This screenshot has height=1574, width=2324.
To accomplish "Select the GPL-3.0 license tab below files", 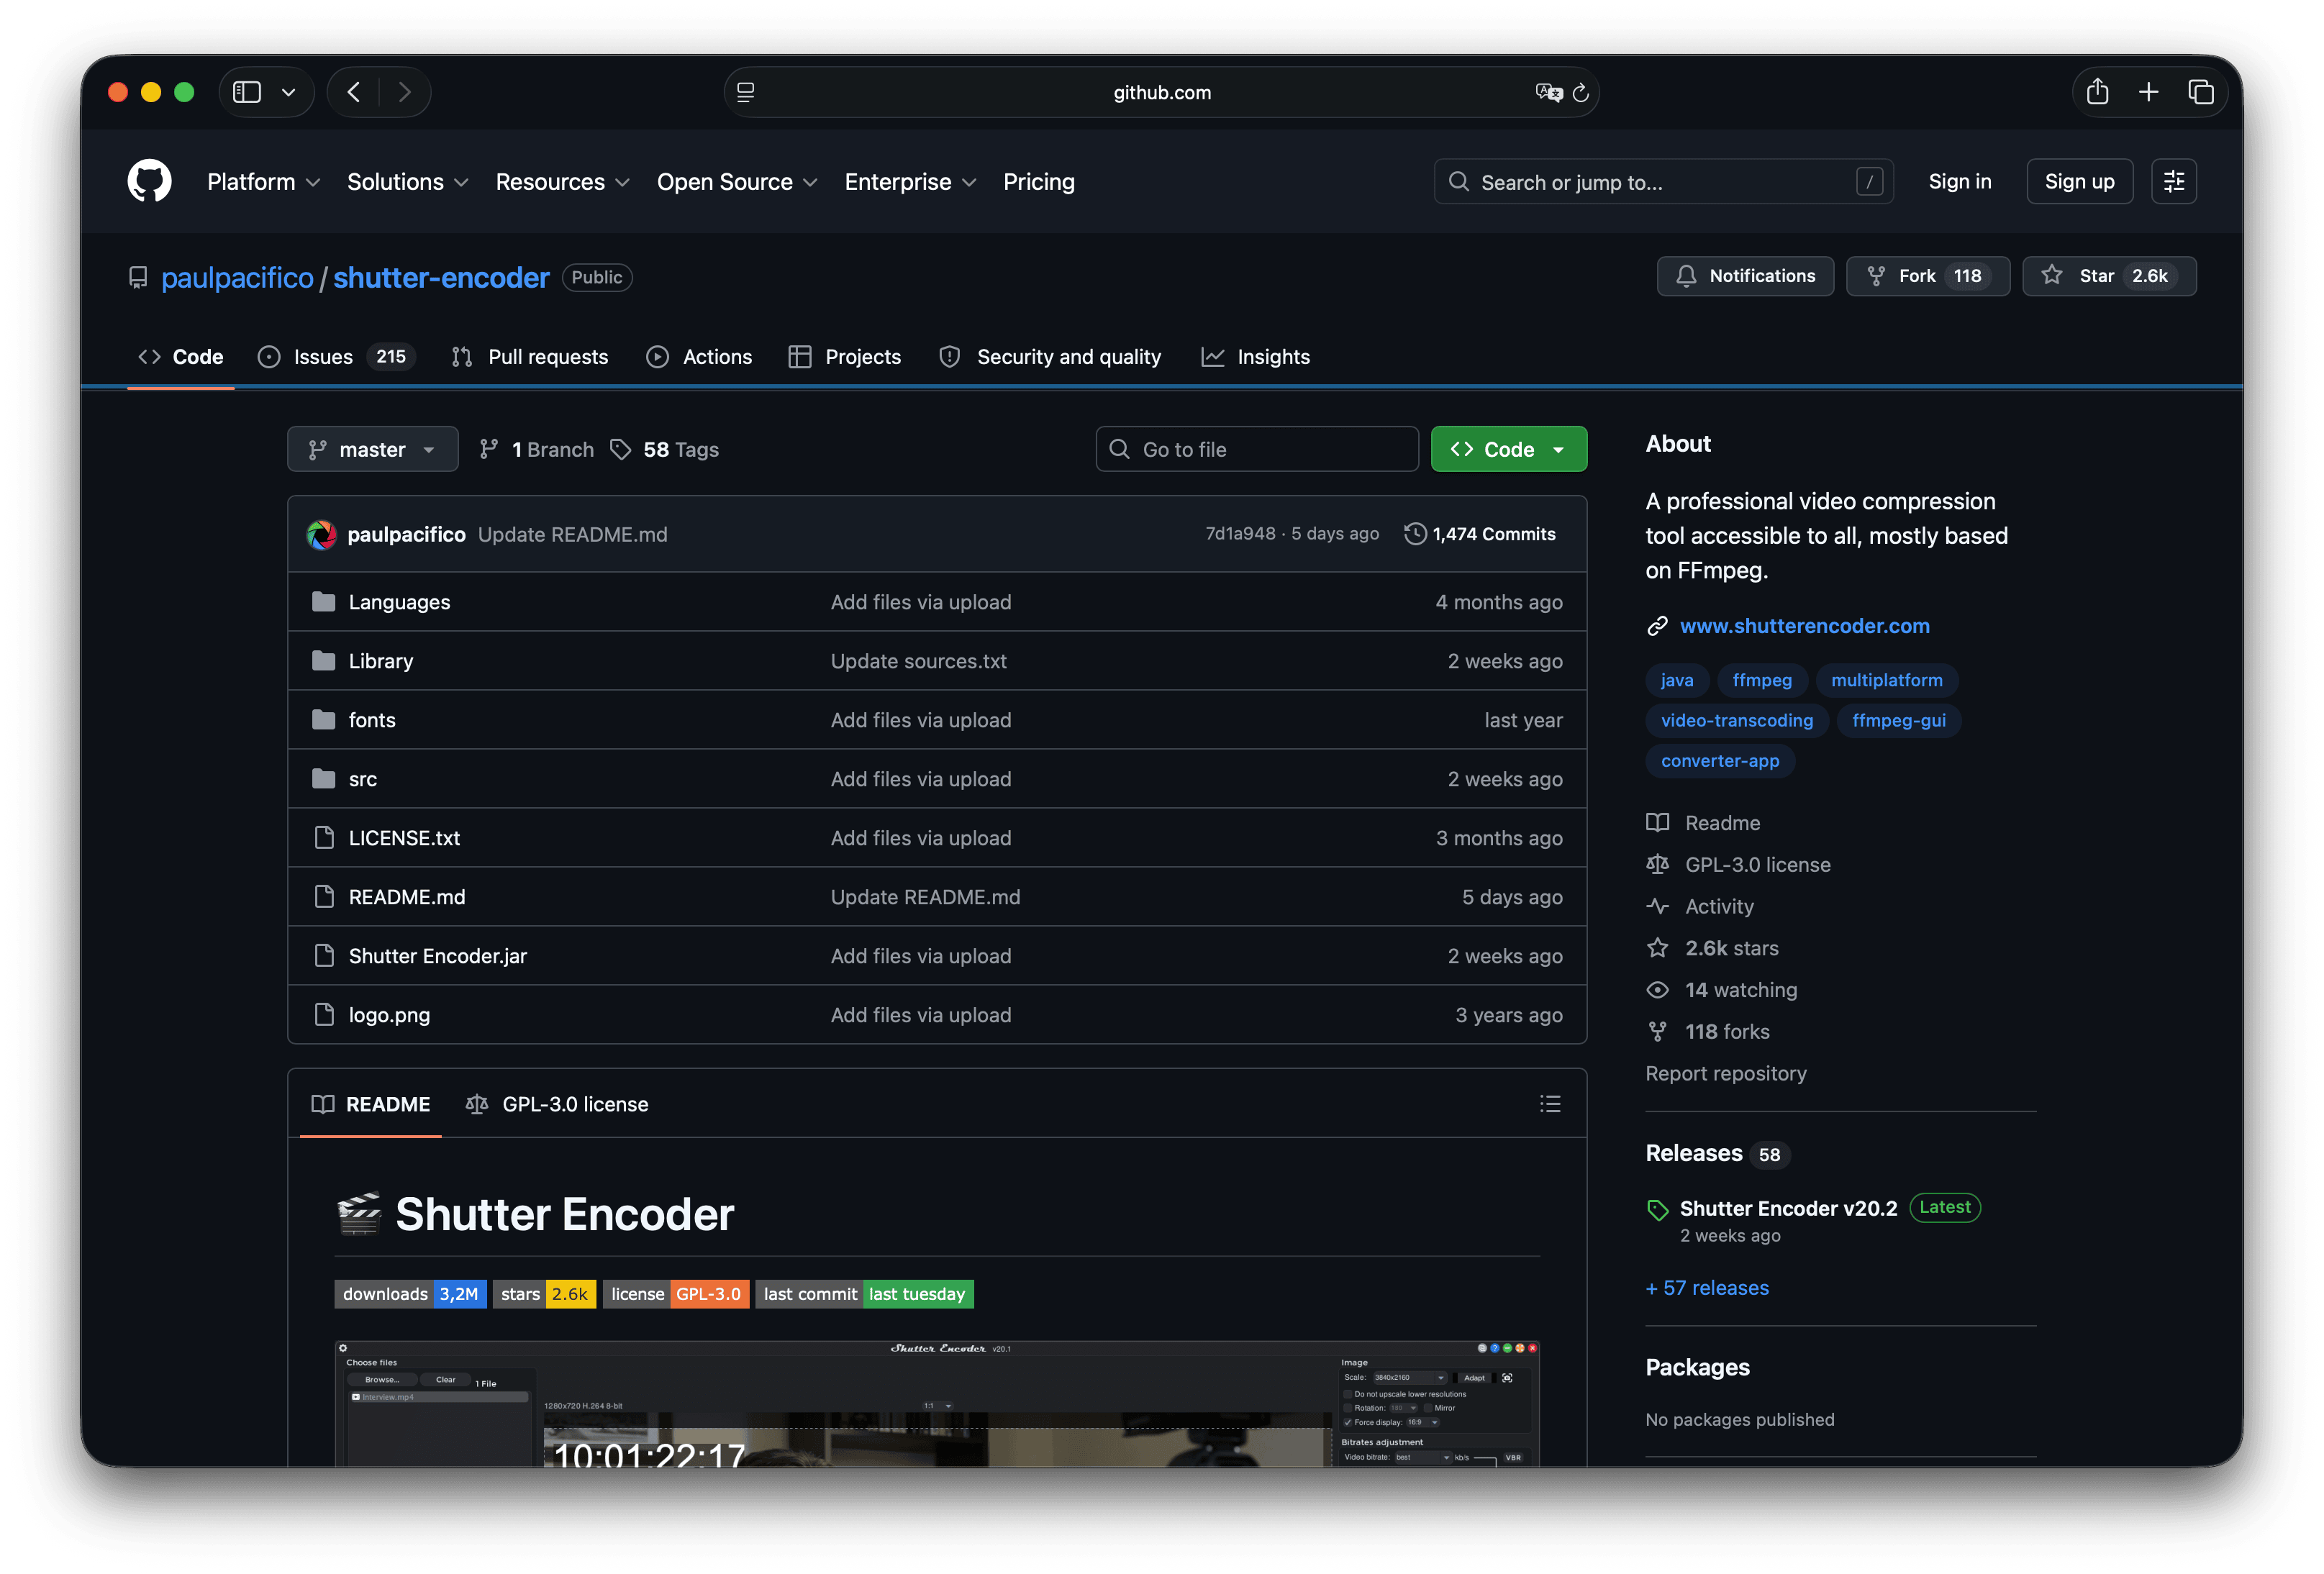I will [x=557, y=1104].
